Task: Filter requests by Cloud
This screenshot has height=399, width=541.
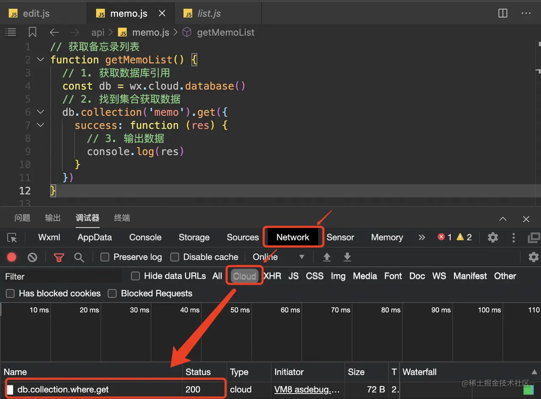Action: 245,276
